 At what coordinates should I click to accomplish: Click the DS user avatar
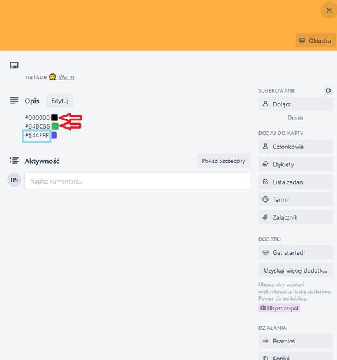click(x=14, y=180)
